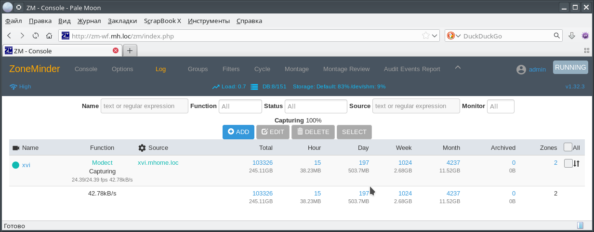Click the status bar panel icon

coord(581,225)
